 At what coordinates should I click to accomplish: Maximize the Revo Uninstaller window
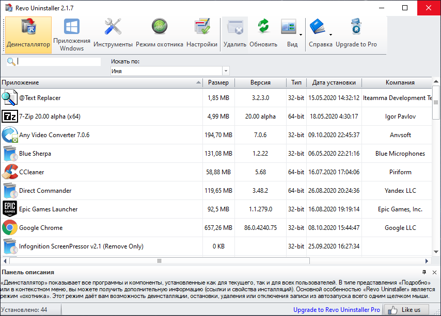(405, 8)
